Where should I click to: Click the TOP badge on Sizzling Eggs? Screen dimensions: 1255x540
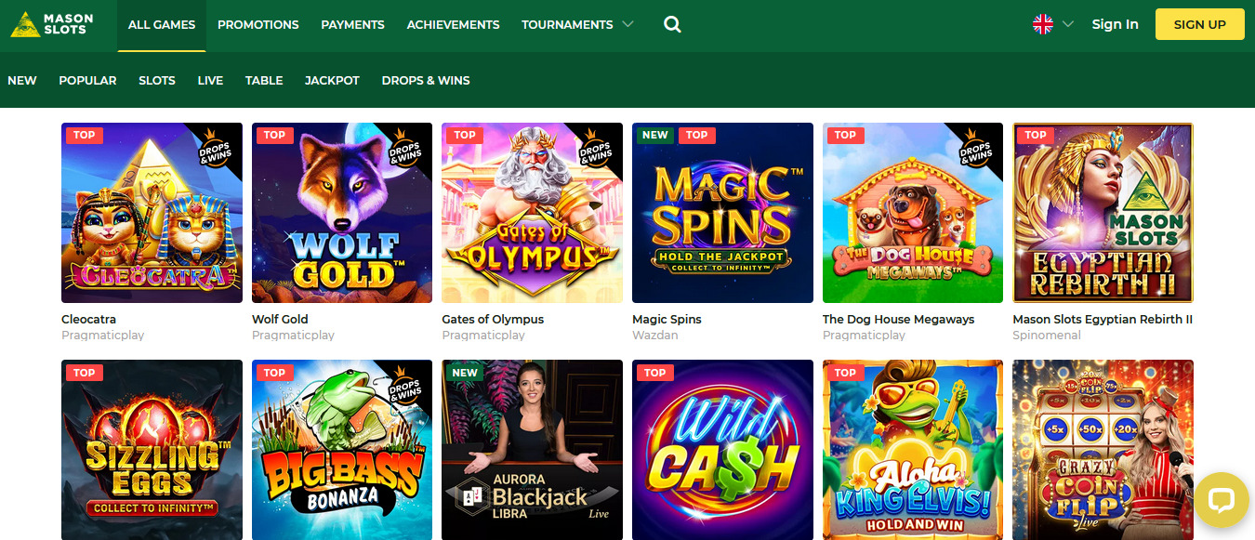tap(85, 373)
